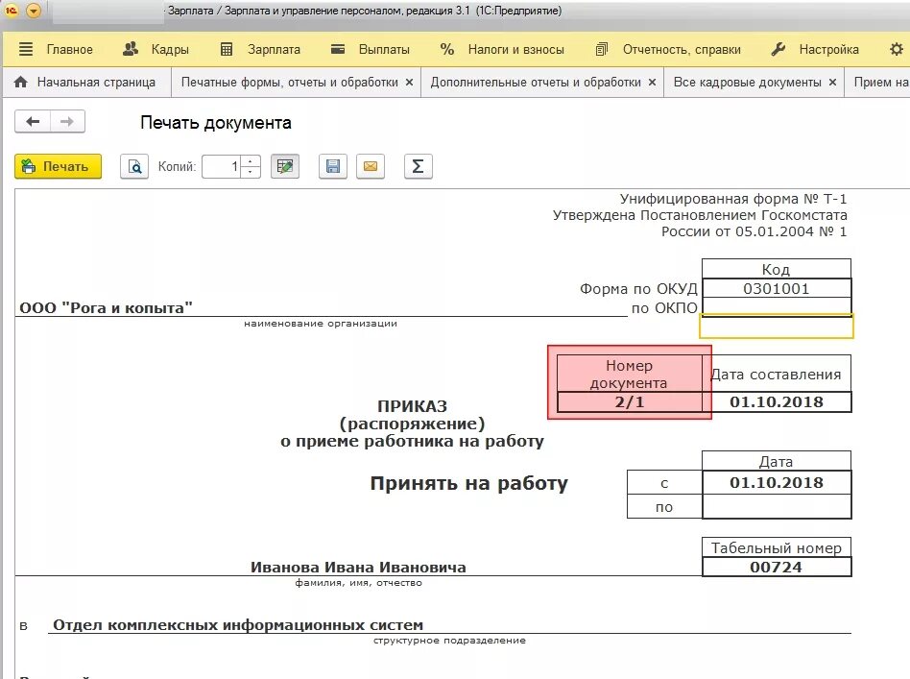Select the Дата составления value 01.10.2018
Viewport: 910px width, 679px height.
click(x=777, y=402)
